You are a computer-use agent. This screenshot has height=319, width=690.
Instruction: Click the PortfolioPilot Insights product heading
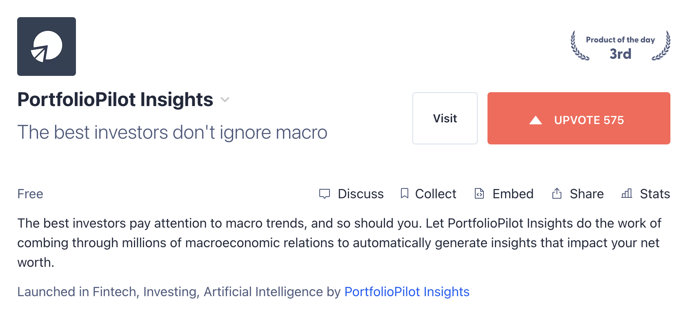115,100
